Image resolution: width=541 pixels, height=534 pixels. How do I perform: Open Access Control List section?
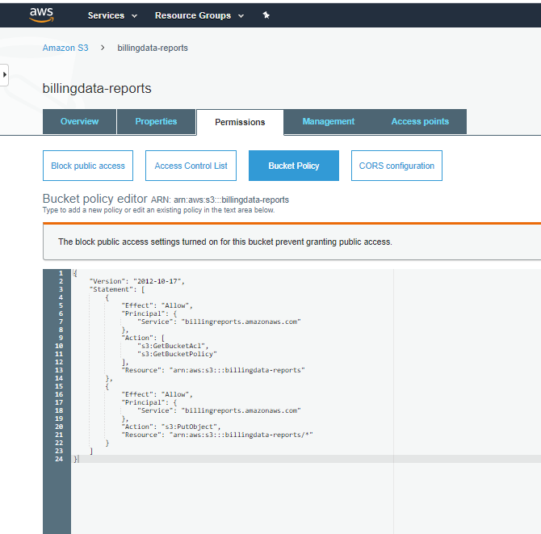click(191, 166)
